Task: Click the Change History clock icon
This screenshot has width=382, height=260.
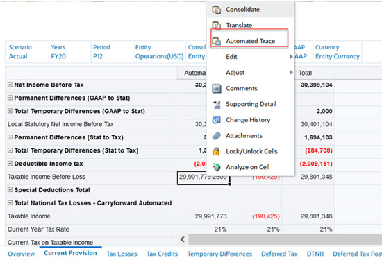Action: 216,120
